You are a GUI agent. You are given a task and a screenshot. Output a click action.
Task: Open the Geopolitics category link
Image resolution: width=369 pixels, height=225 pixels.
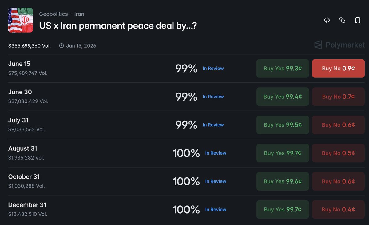(54, 14)
